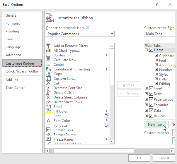Expand the Page Layout tab node
Image resolution: width=177 pixels, height=164 pixels.
pos(147,99)
